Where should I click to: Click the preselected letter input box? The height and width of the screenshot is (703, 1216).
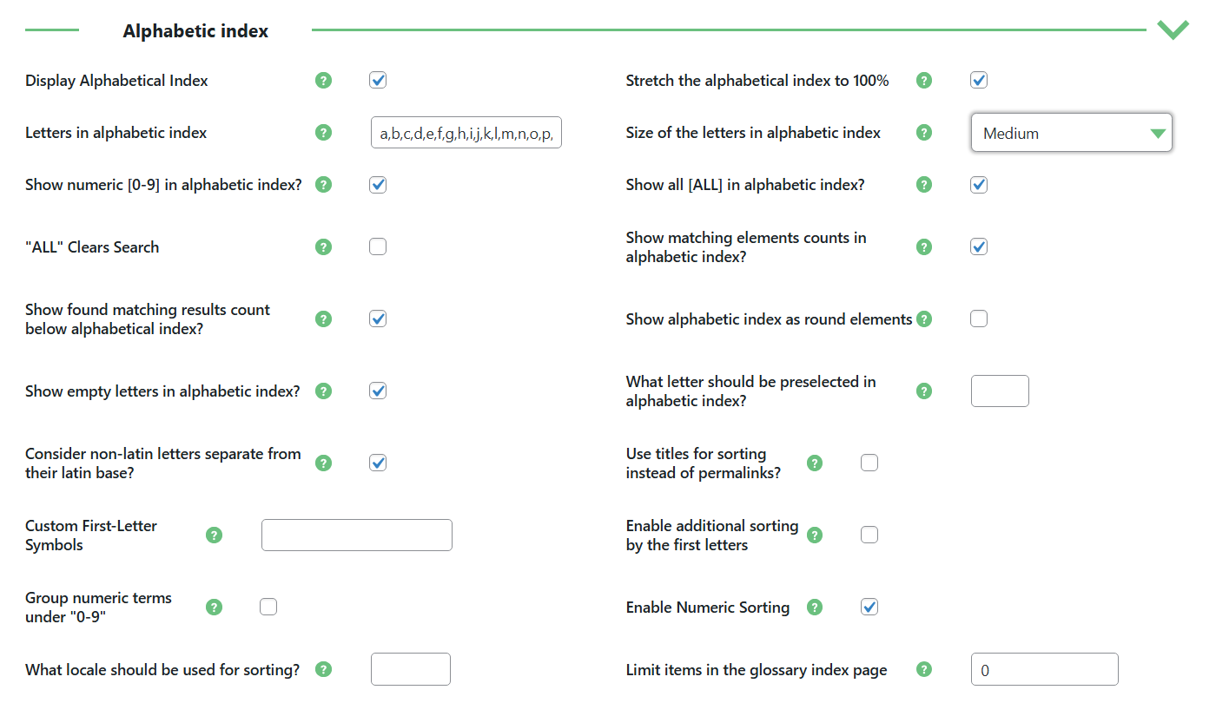coord(1000,391)
